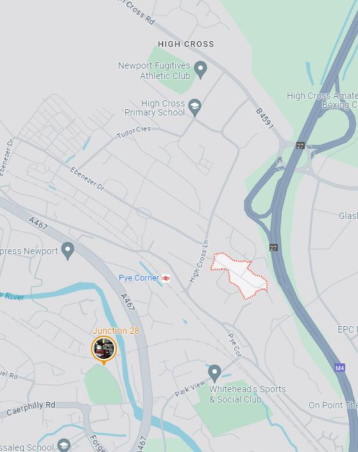This screenshot has width=358, height=452.
Task: Click the Express Newport location pin
Action: 67,251
